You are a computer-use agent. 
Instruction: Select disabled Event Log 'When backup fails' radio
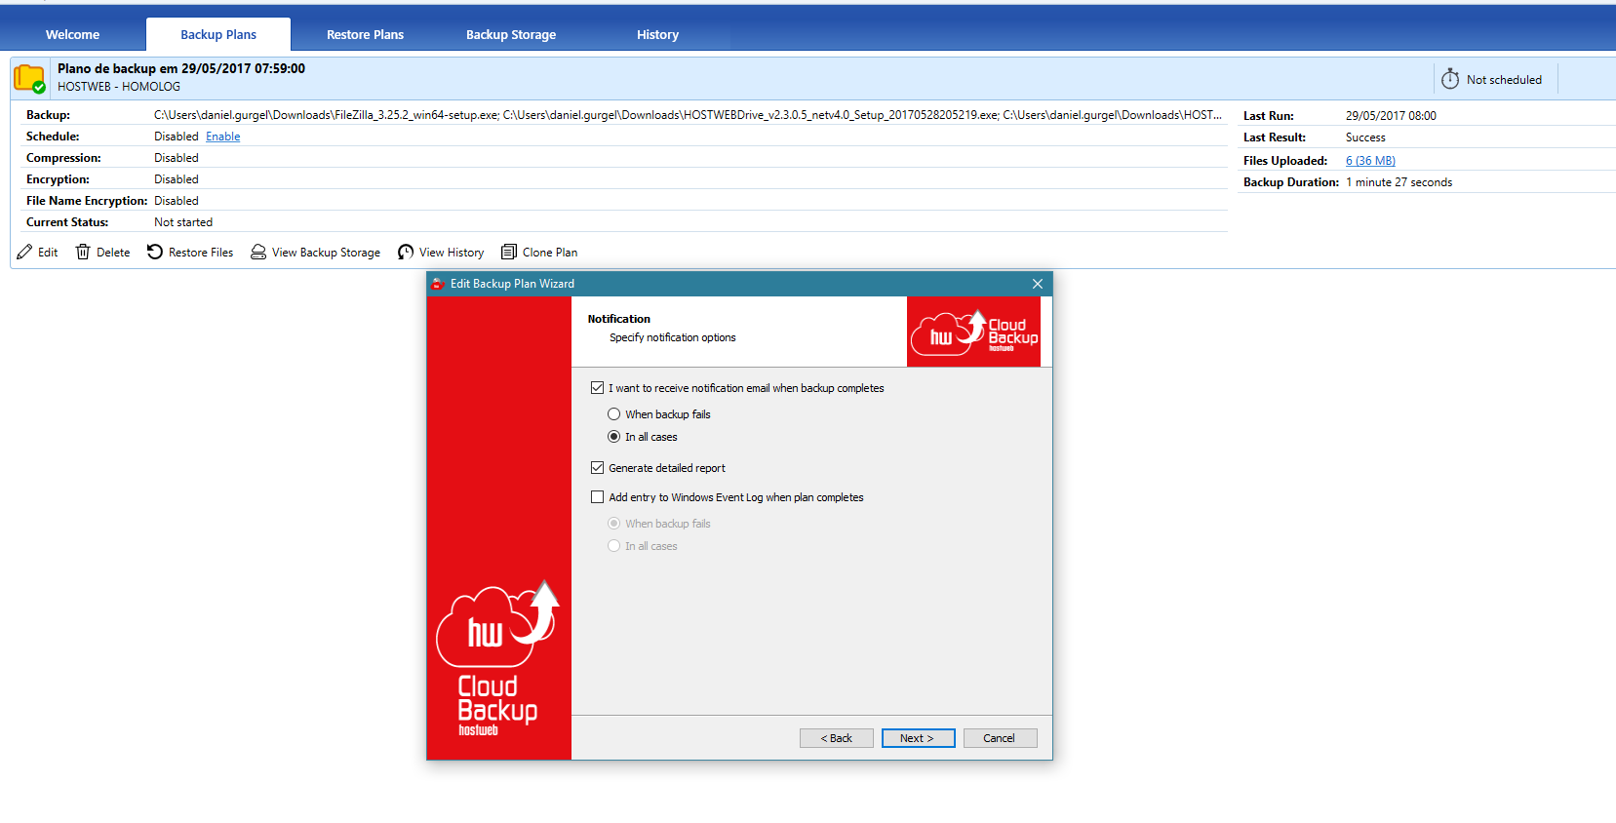[x=614, y=524]
